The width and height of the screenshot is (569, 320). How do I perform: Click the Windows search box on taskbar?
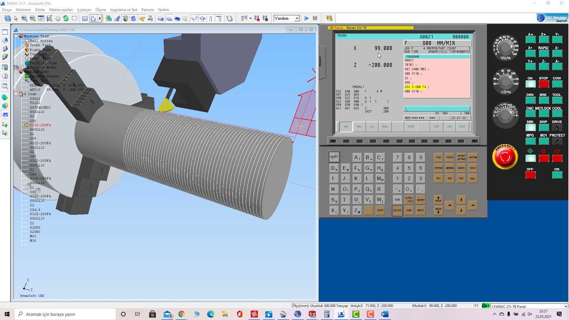point(65,314)
